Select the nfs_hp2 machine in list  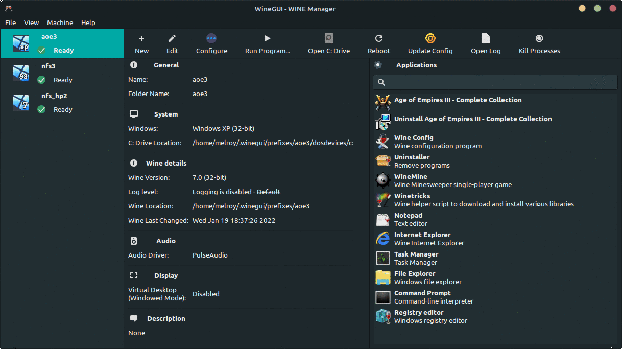tap(62, 103)
